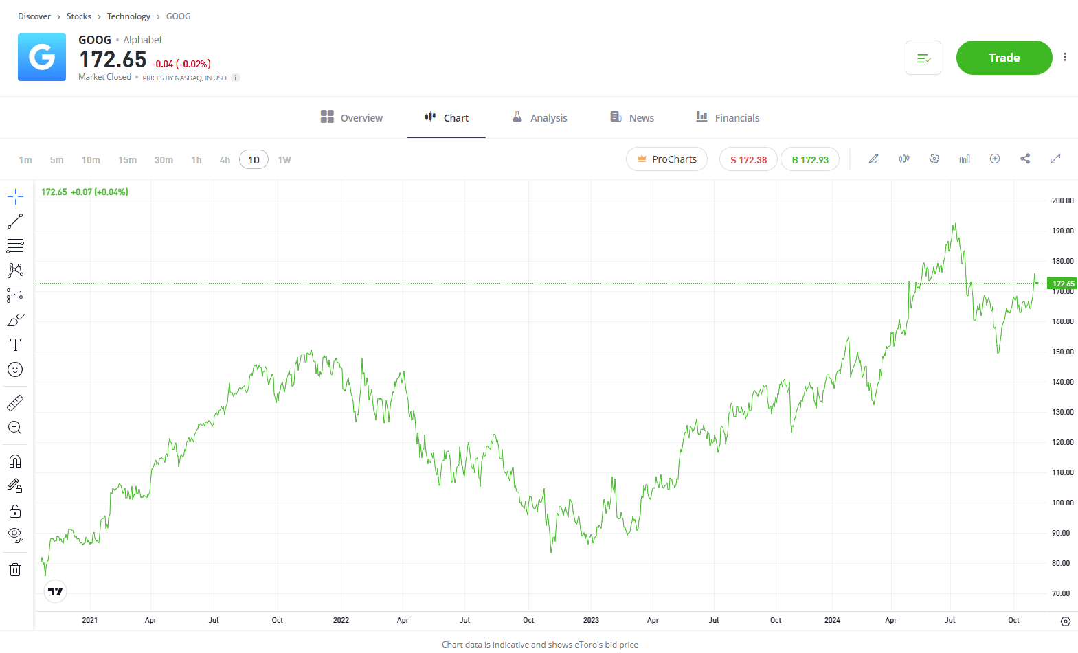Select the trend line drawing tool
Screen dimensions: 1078x653
[15, 221]
